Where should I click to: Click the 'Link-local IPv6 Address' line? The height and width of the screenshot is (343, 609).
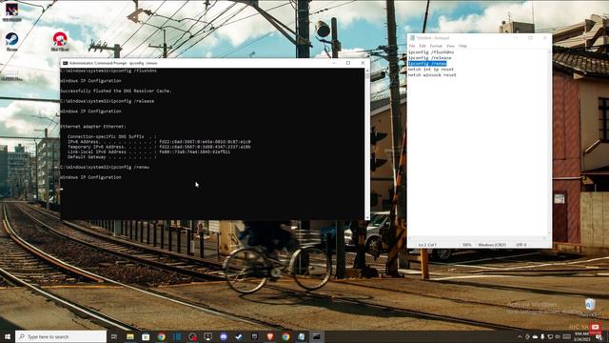coord(148,152)
